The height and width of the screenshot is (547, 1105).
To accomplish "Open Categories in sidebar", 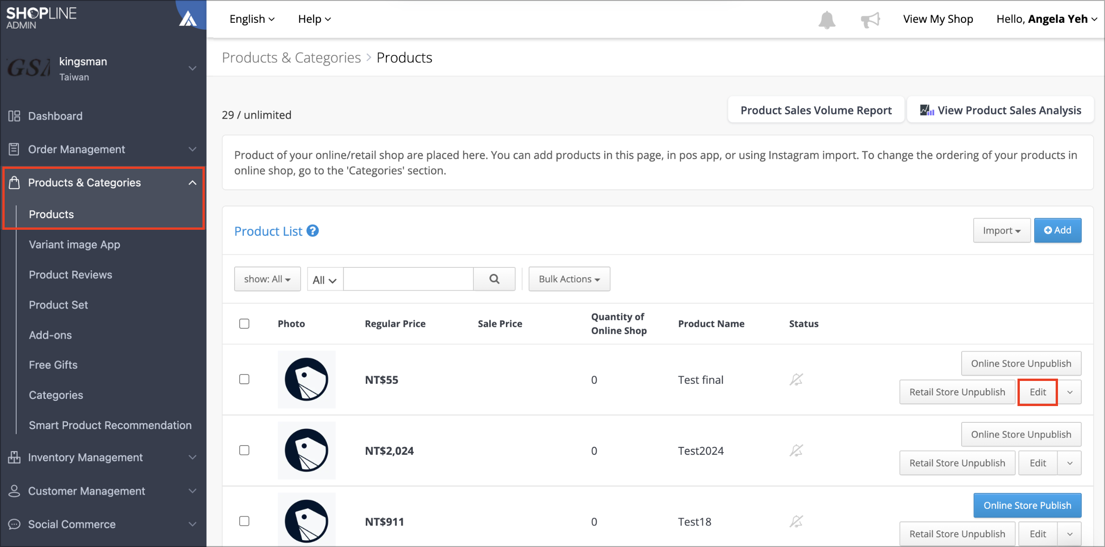I will (56, 395).
